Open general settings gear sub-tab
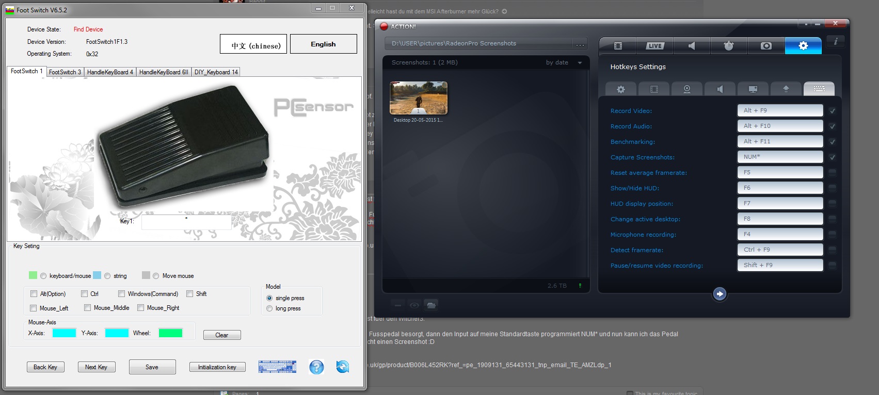 (x=621, y=89)
